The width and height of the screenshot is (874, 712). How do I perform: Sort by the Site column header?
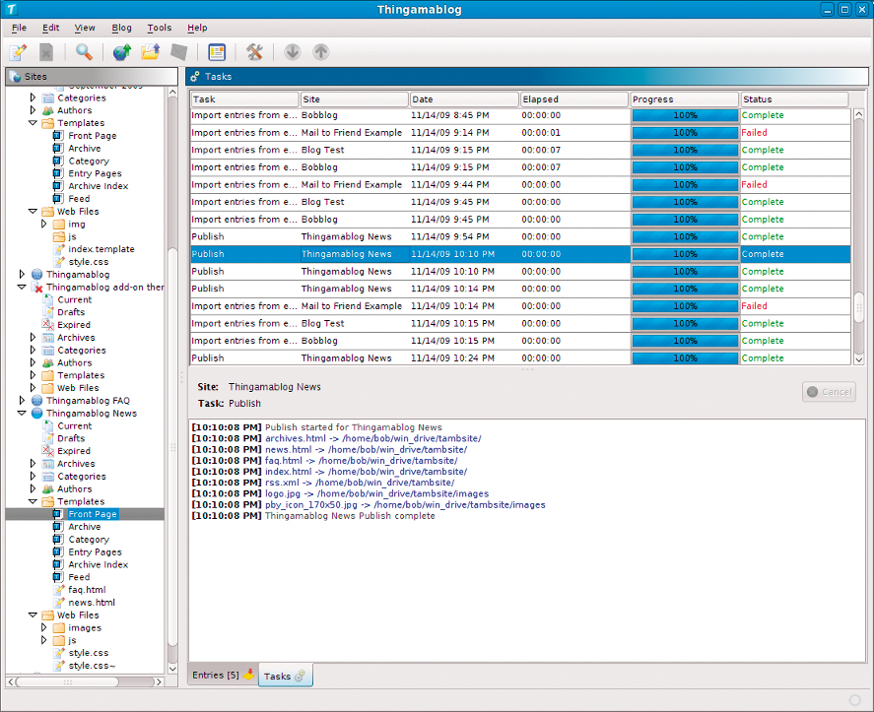pos(354,99)
